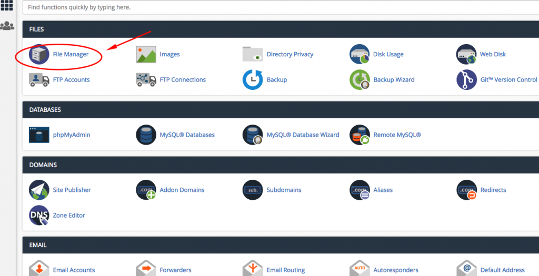The image size is (539, 276).
Task: Open the Backup link text
Action: point(277,79)
